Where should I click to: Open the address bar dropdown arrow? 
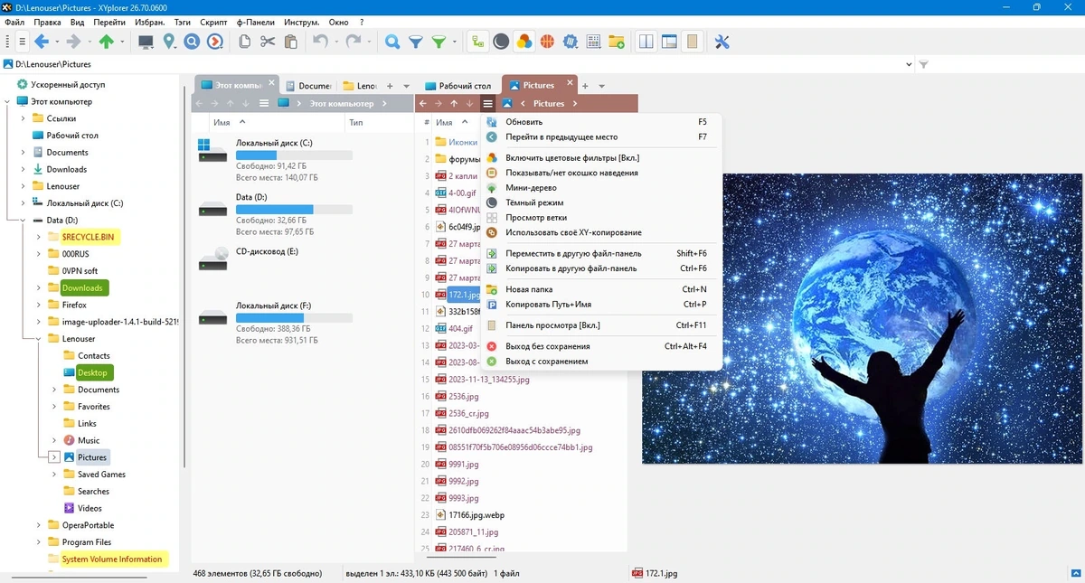909,64
